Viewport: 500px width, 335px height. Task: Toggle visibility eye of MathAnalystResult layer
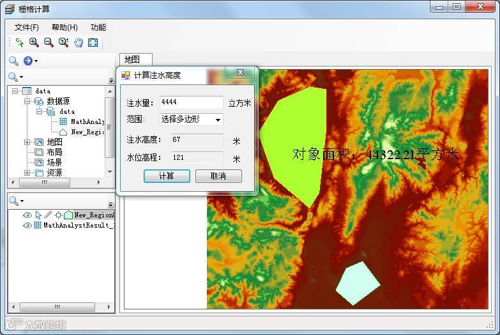pos(27,226)
